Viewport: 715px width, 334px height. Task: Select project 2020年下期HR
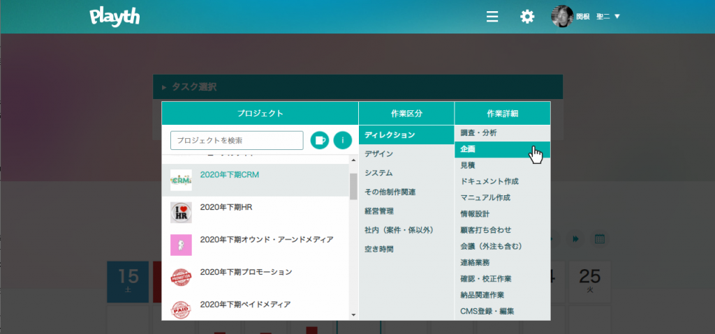(256, 213)
